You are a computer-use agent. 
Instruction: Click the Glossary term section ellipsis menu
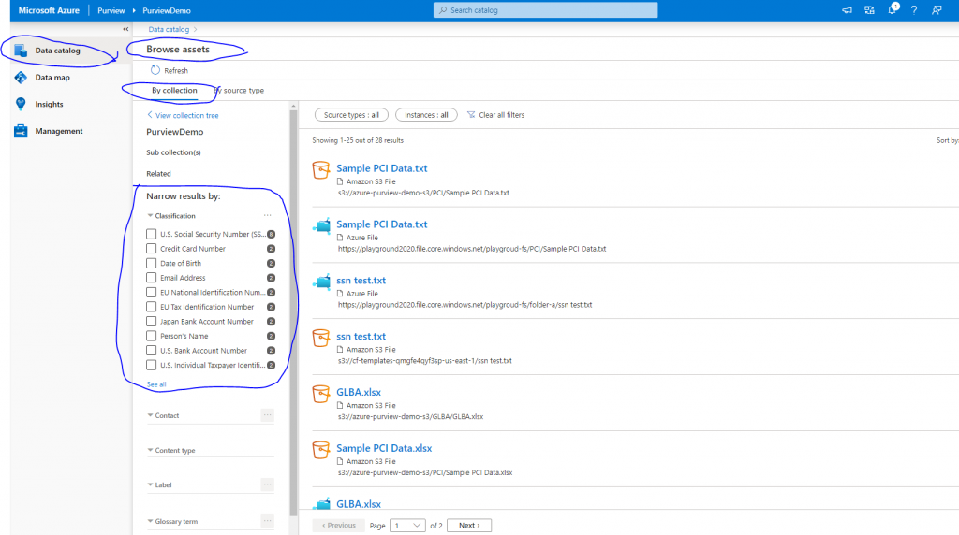[x=267, y=521]
